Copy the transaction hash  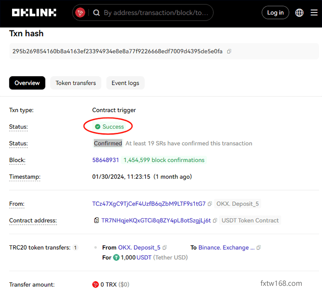point(229,52)
